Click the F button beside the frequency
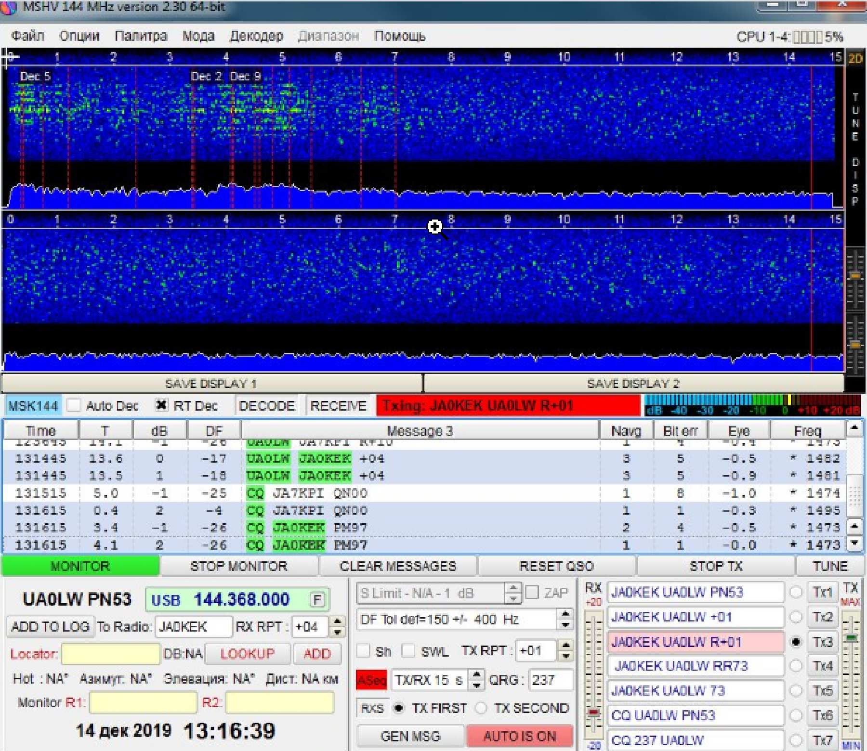 click(x=317, y=600)
